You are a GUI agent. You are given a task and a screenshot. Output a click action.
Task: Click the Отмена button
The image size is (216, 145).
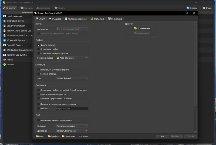(190, 136)
